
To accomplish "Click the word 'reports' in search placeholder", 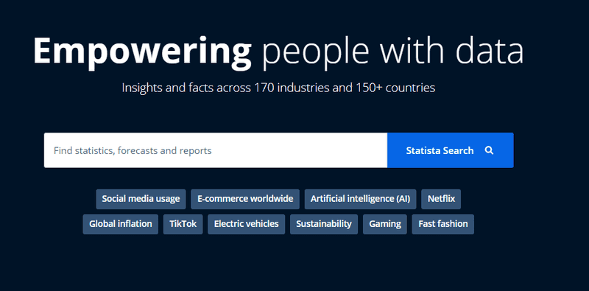I will [195, 151].
